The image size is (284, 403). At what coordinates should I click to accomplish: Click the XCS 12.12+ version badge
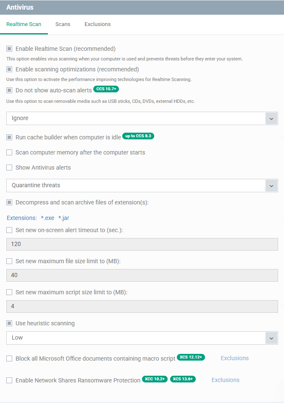coord(191,357)
